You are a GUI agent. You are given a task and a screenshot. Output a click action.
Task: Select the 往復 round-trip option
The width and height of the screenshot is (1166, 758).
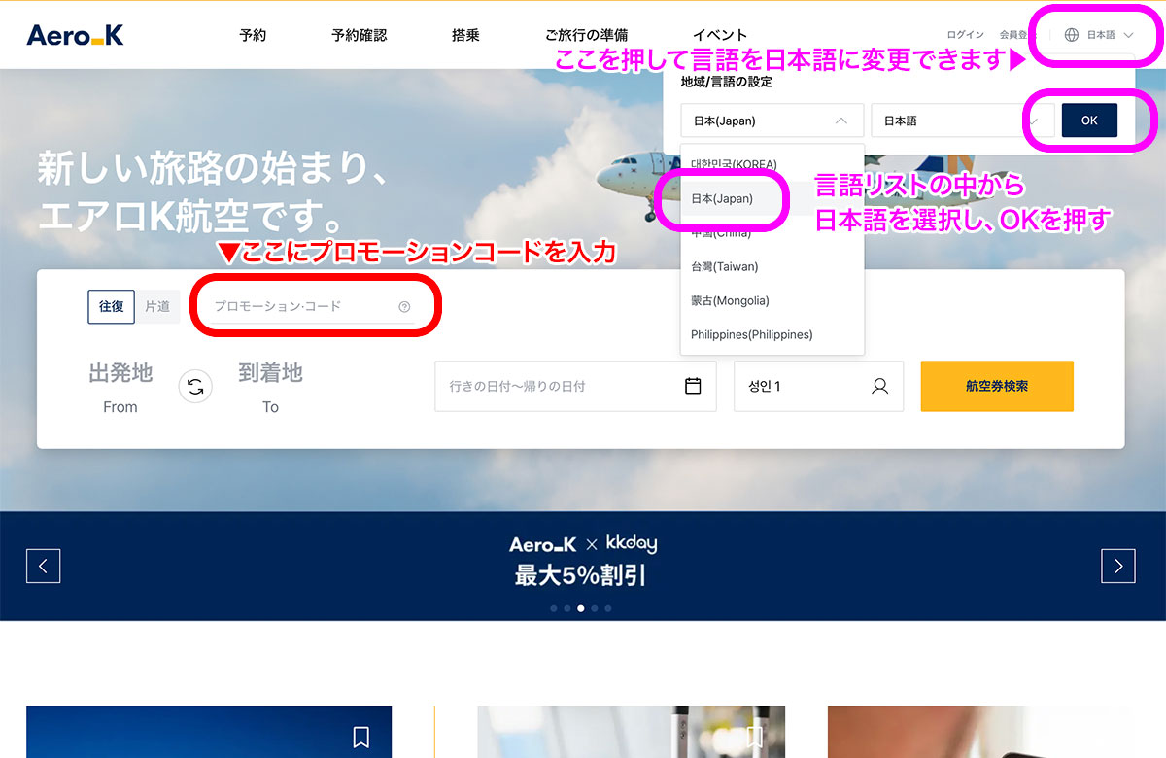111,306
